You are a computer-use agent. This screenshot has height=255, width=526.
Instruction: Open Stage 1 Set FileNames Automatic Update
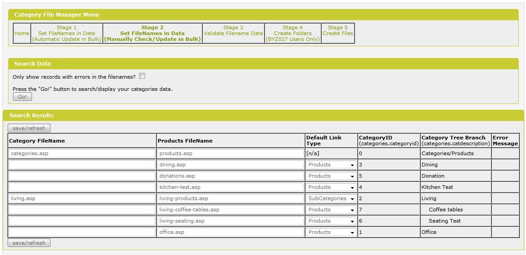point(66,33)
